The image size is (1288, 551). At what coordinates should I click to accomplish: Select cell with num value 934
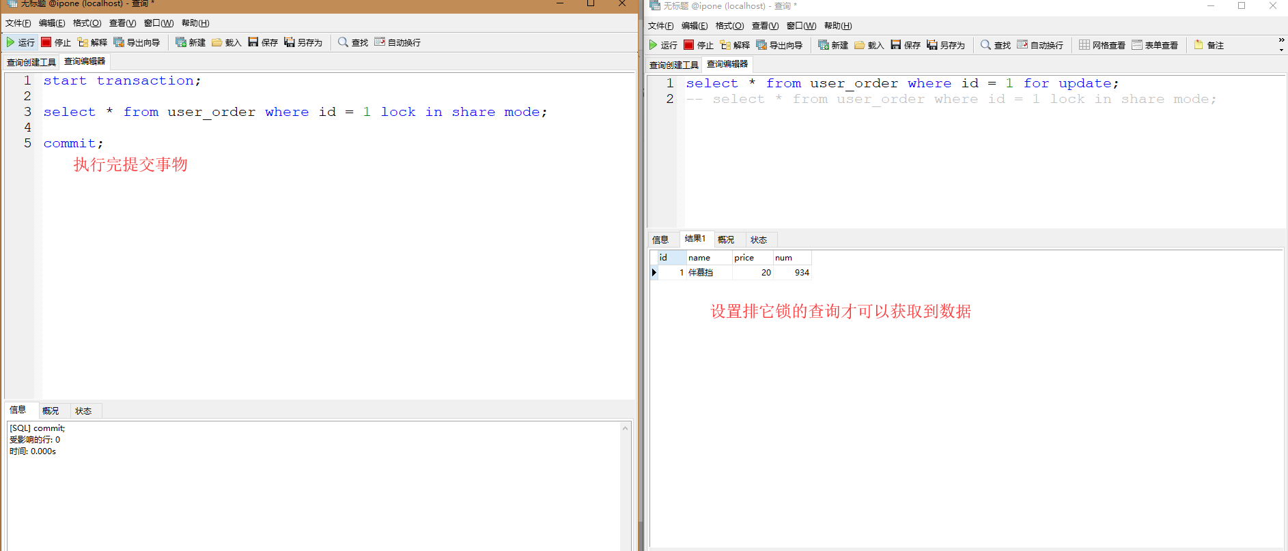pyautogui.click(x=792, y=272)
